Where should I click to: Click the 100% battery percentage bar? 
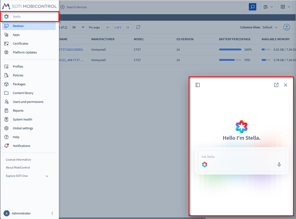[230, 49]
